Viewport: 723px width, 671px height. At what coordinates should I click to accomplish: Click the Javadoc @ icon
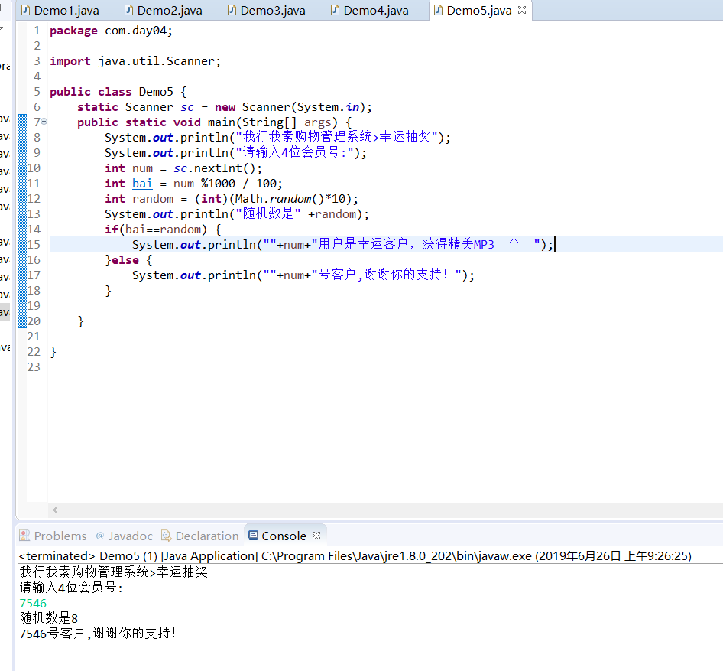(x=99, y=536)
